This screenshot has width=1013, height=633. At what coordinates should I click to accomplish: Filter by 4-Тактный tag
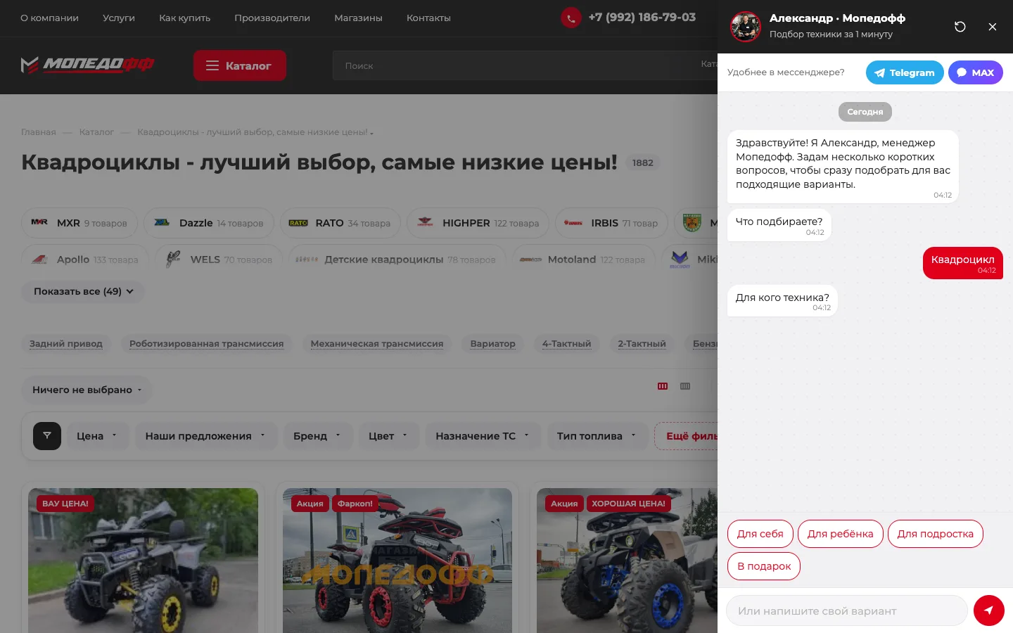pyautogui.click(x=566, y=343)
